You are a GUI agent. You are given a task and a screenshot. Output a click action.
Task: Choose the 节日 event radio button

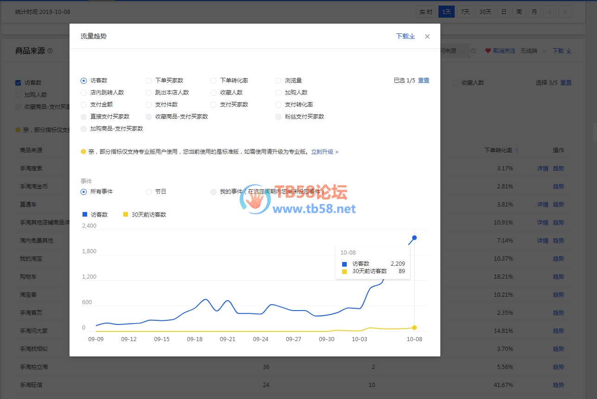coord(148,192)
